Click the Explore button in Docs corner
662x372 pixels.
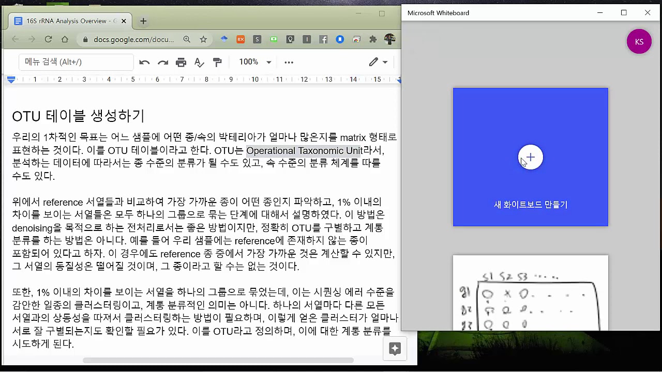[x=395, y=349]
